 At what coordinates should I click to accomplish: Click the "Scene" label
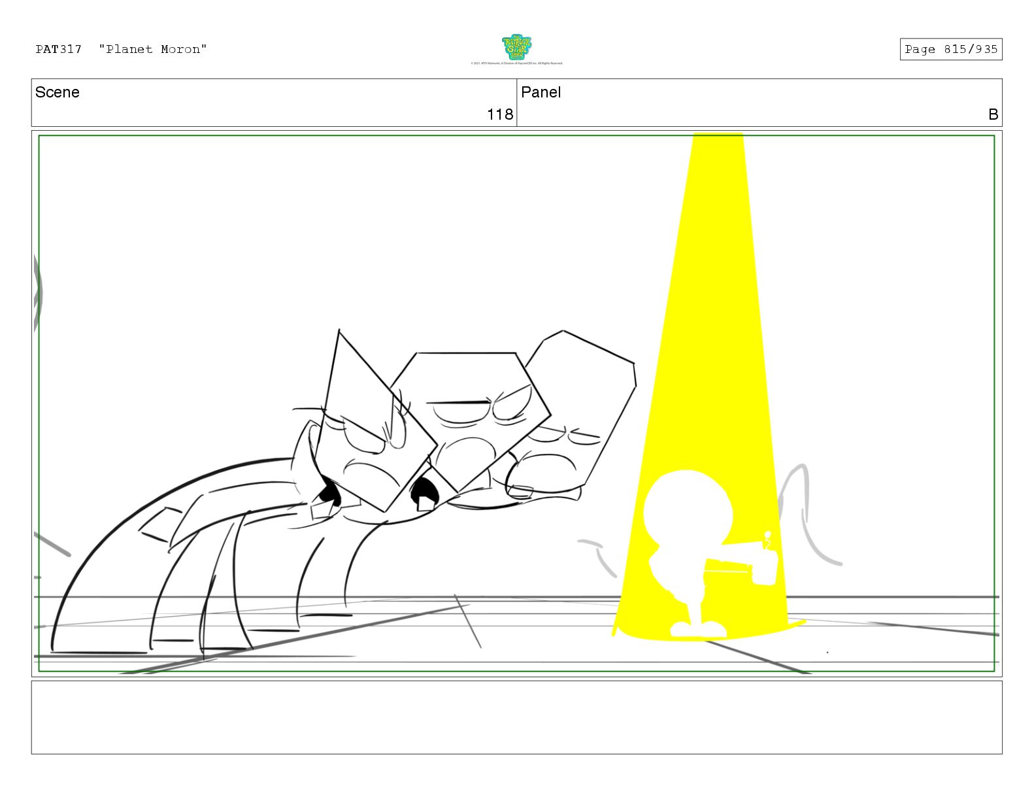(58, 92)
